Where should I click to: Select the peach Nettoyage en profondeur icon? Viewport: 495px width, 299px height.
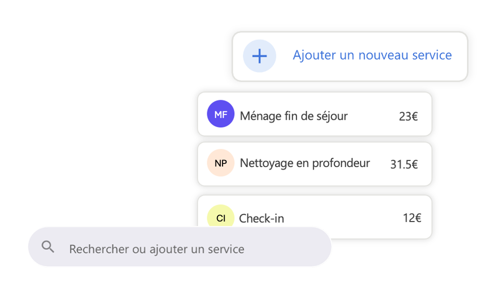tap(220, 163)
